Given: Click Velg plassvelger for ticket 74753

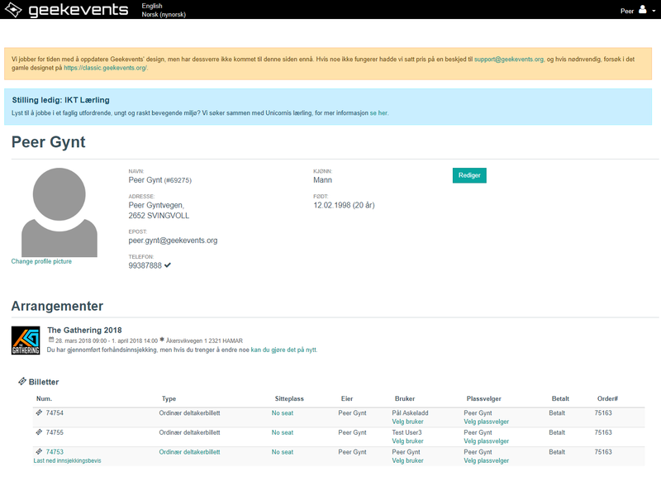Looking at the screenshot, I should pyautogui.click(x=486, y=460).
